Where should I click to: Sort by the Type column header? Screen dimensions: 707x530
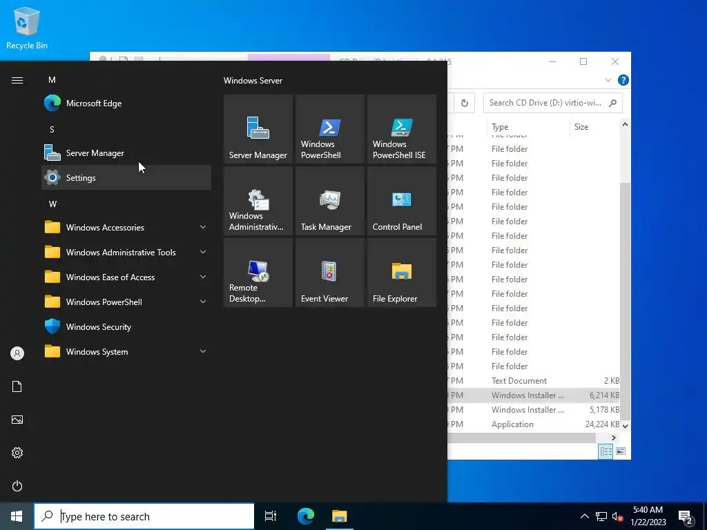528,127
